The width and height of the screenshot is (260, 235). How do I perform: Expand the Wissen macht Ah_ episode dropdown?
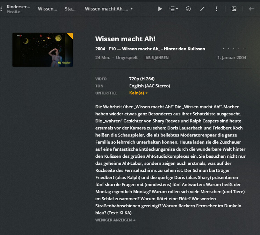(109, 9)
